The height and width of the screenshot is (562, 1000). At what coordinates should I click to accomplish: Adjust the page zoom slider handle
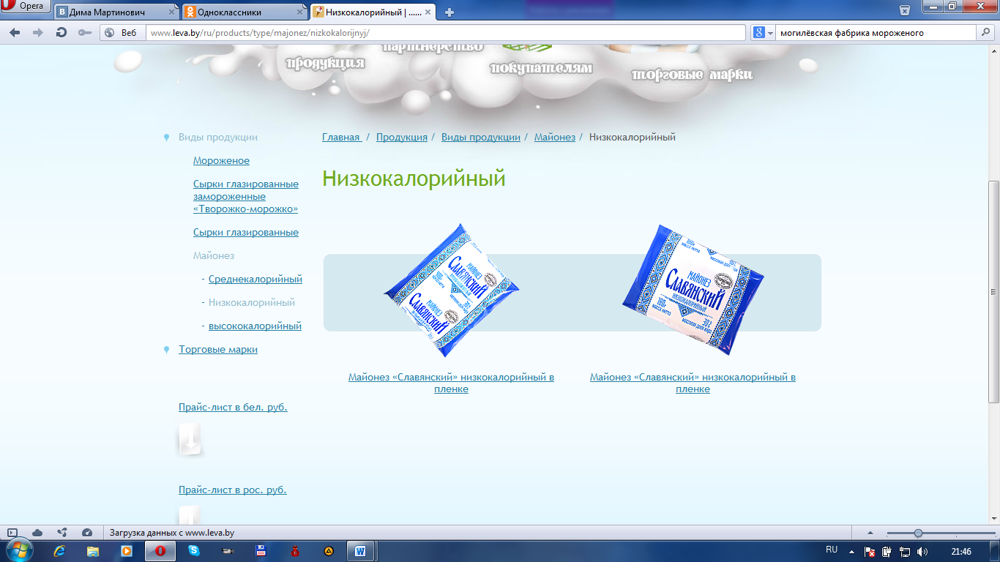918,533
